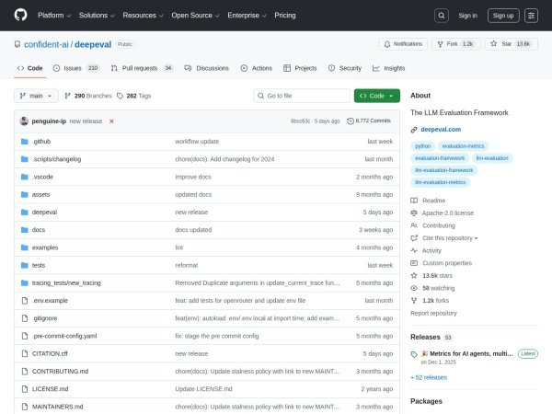This screenshot has height=414, width=552.
Task: Go to the GitHub home logo
Action: coord(21,15)
